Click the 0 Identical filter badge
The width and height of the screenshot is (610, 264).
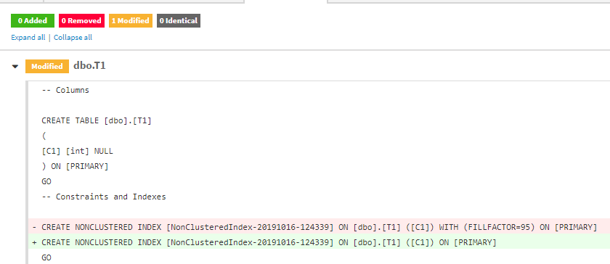tap(179, 20)
